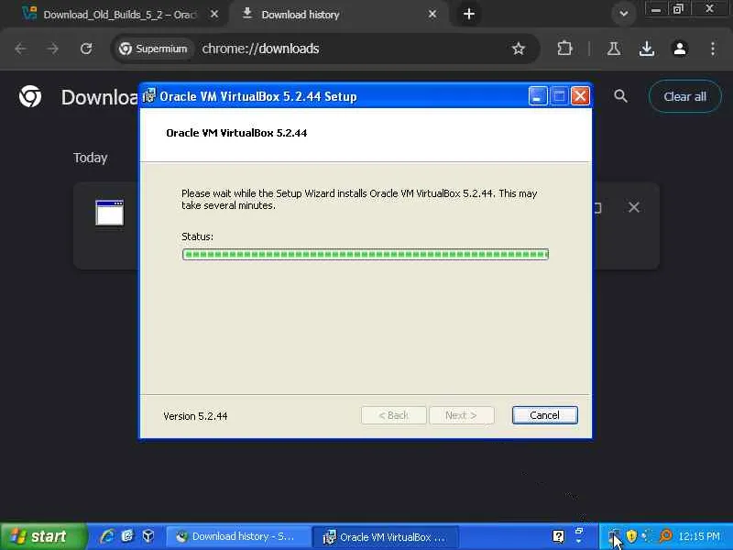Click the Supermium site info chip

coord(153,49)
